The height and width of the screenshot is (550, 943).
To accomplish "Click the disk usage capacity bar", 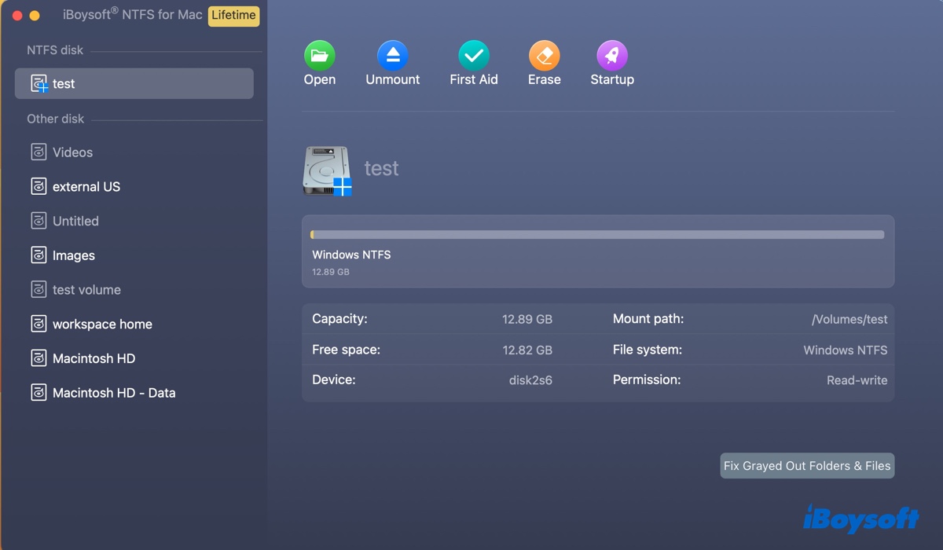I will point(597,233).
